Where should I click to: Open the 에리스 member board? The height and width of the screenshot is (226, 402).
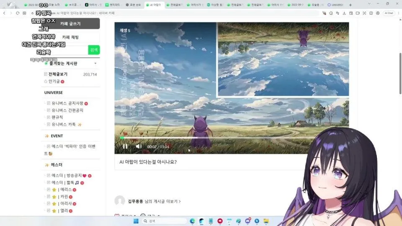pyautogui.click(x=62, y=190)
